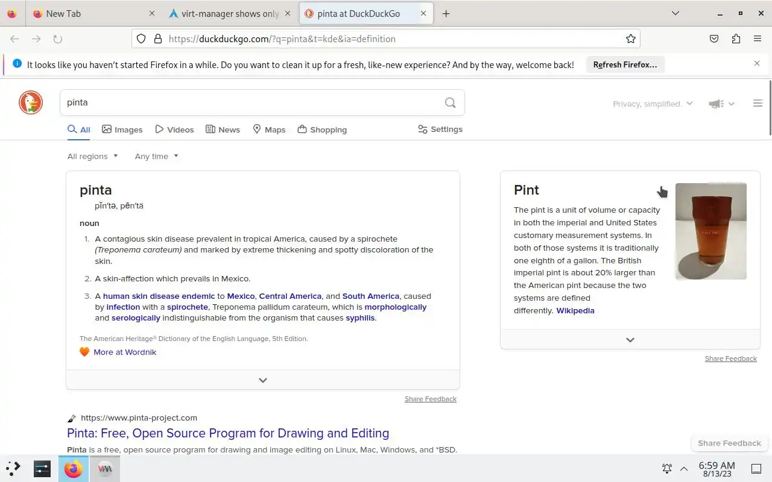
Task: Open the All regions dropdown
Action: pos(93,156)
